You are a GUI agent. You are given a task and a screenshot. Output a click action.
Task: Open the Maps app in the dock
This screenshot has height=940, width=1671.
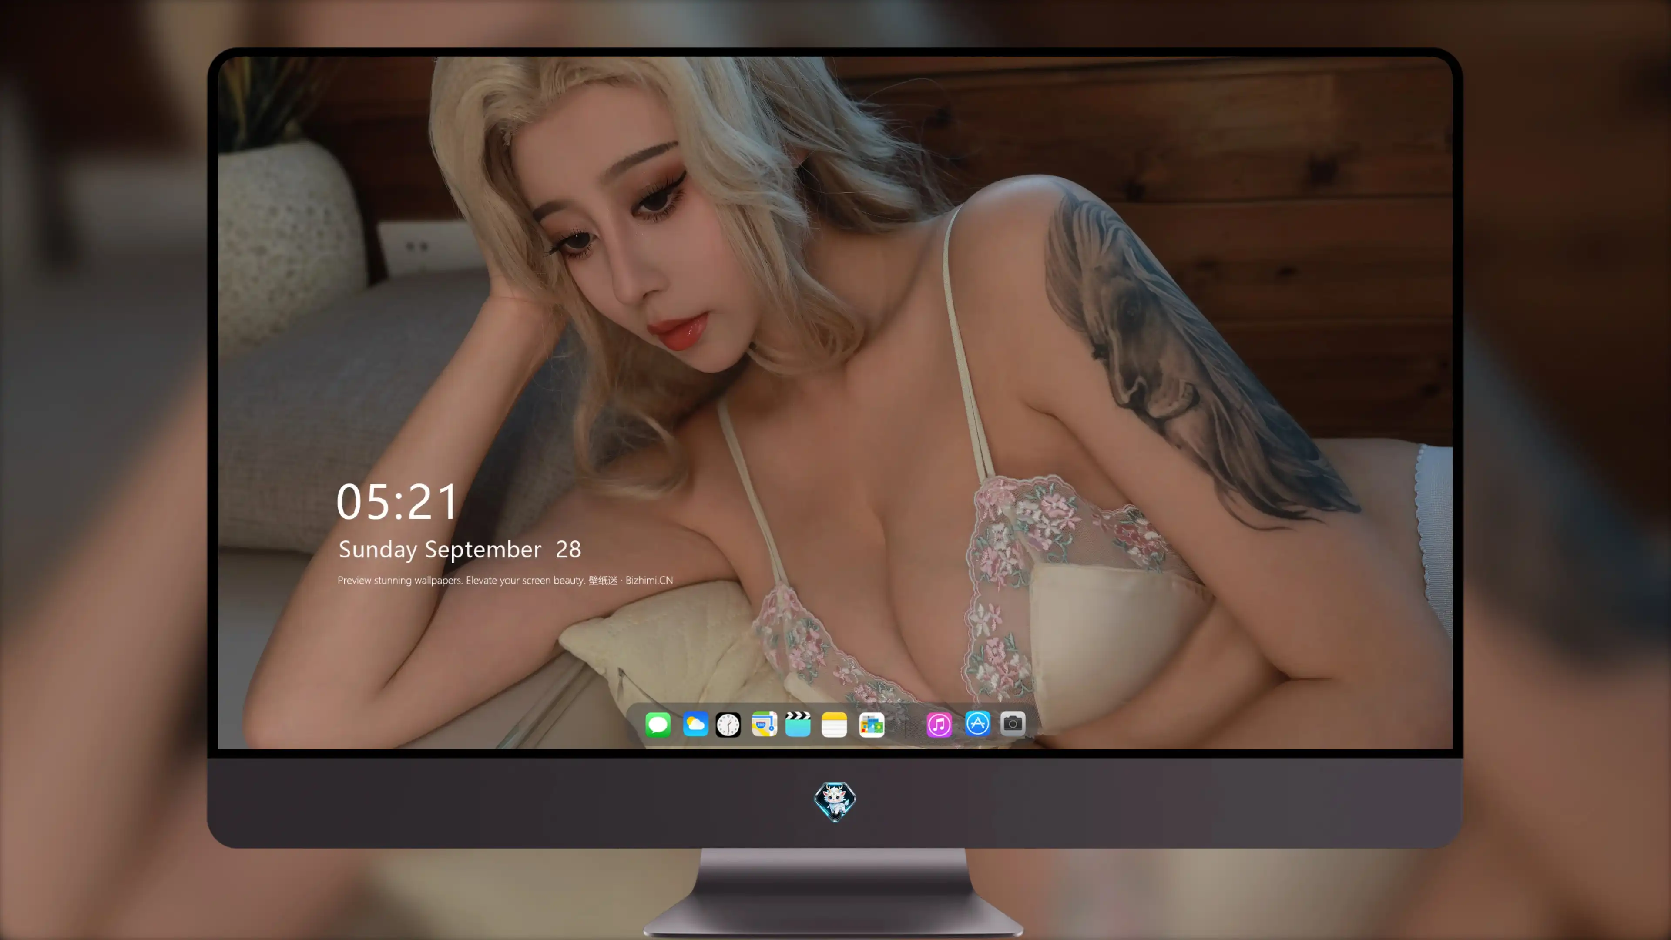[x=764, y=724]
